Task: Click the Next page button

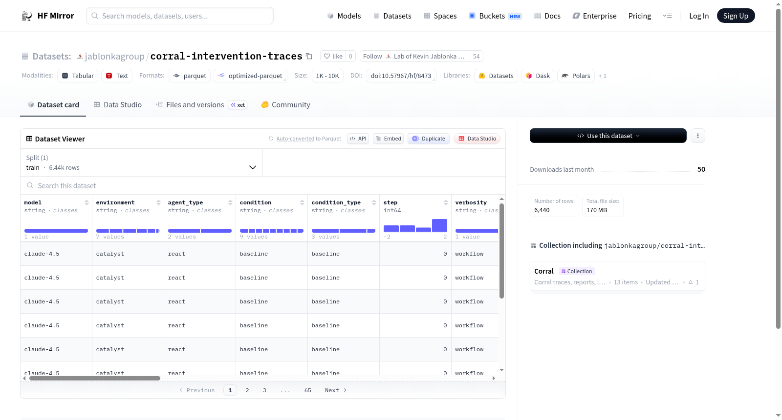Action: (x=336, y=390)
